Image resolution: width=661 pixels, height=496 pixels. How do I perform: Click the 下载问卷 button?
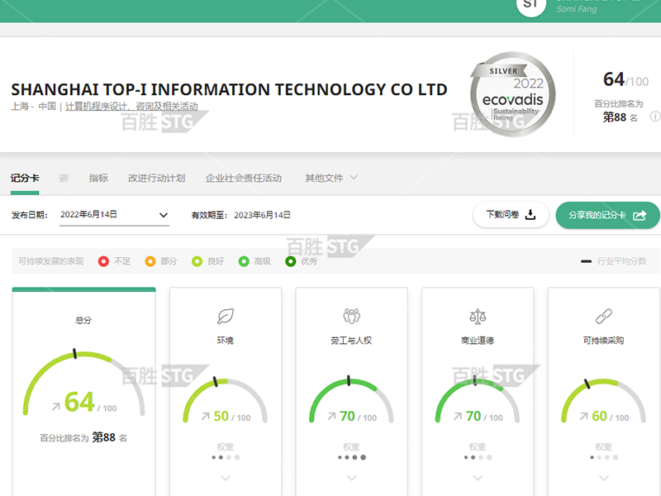tap(511, 215)
